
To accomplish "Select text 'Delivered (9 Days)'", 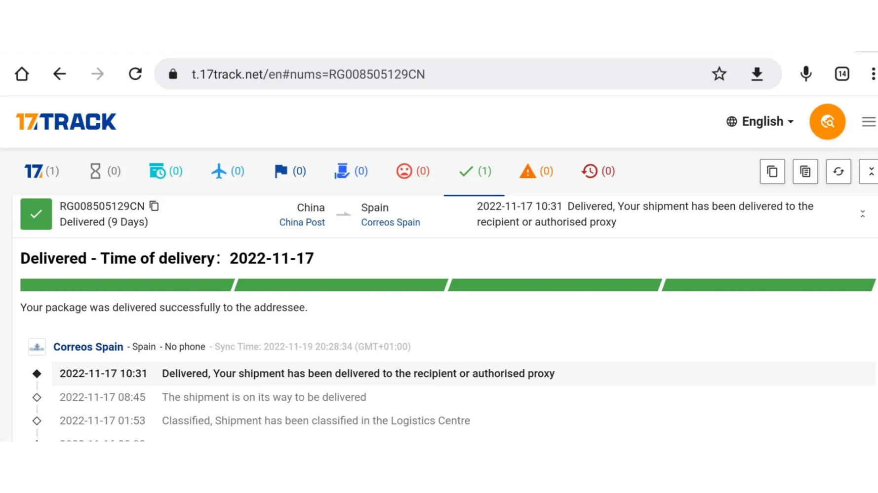I will tap(104, 222).
